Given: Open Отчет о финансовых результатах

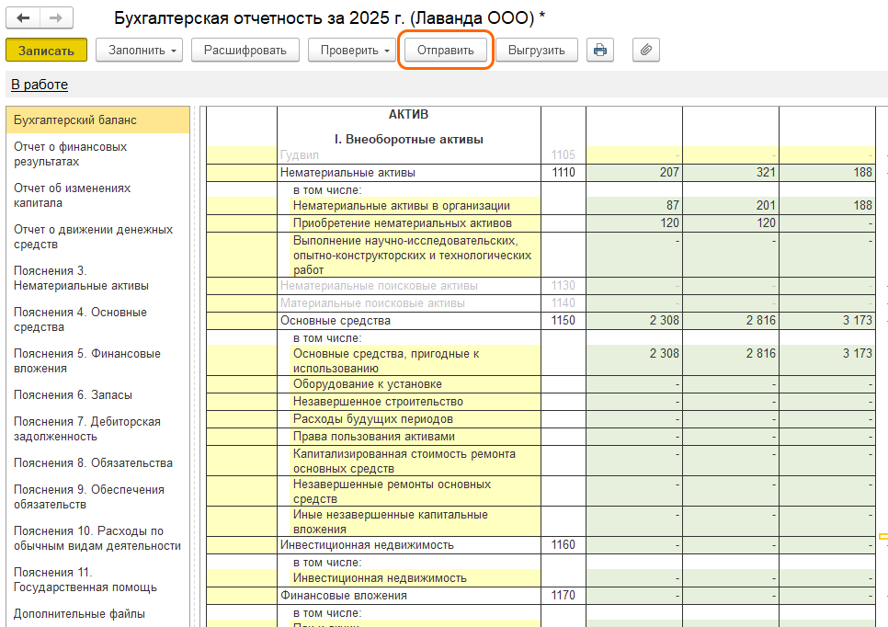Looking at the screenshot, I should click(x=71, y=154).
